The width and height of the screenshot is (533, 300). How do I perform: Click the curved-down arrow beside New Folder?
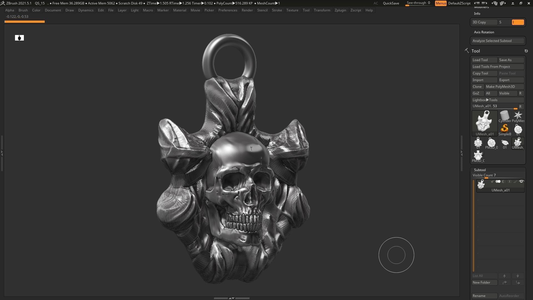pos(518,282)
